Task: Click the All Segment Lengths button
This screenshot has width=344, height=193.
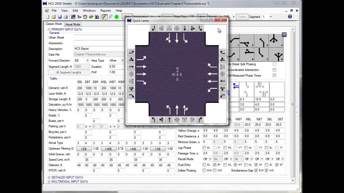Action: (x=69, y=72)
